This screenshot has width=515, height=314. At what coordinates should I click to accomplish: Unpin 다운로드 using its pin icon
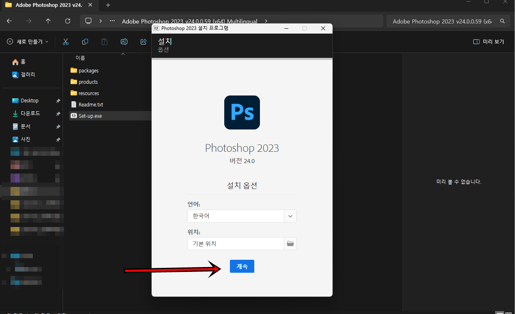tap(58, 114)
